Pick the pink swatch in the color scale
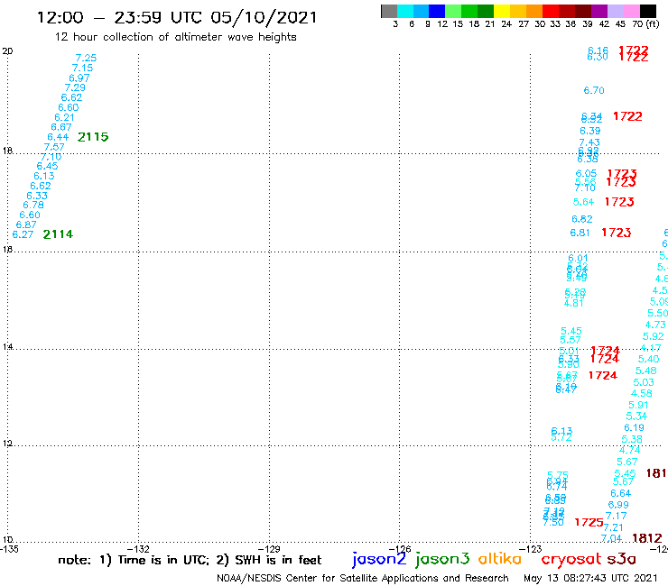Image resolution: width=668 pixels, height=586 pixels. (632, 11)
